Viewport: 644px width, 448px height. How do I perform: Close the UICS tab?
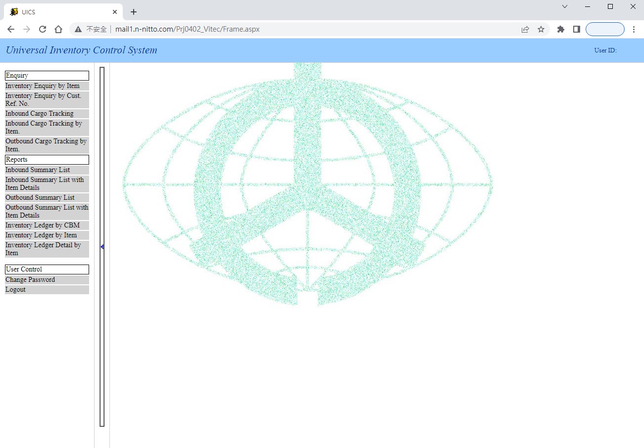tap(115, 12)
